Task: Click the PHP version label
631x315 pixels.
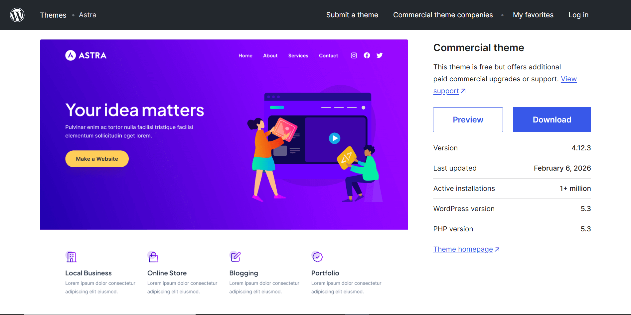Action: tap(453, 229)
